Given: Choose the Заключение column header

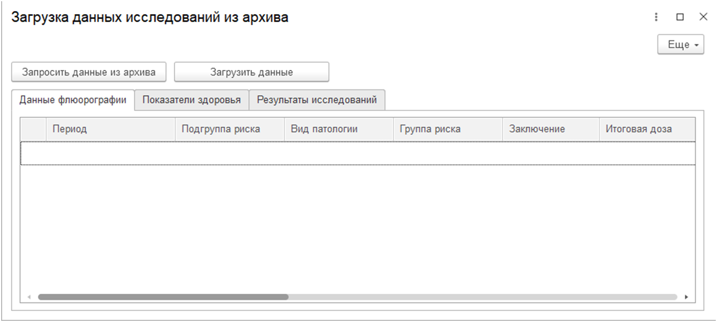Looking at the screenshot, I should point(550,129).
